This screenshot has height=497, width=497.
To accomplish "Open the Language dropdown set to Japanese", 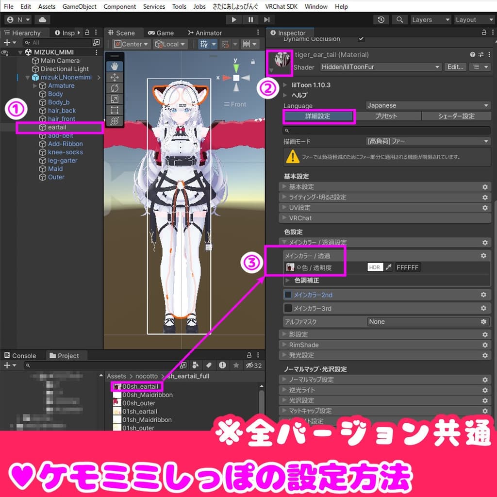I will (x=427, y=105).
